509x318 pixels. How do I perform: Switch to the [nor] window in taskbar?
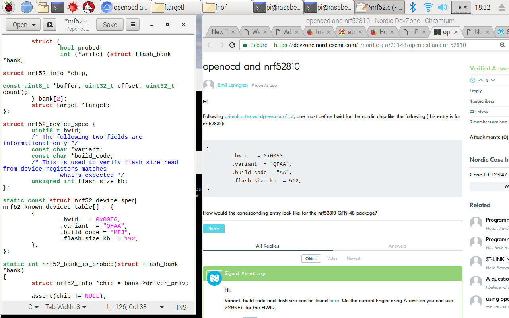point(227,7)
